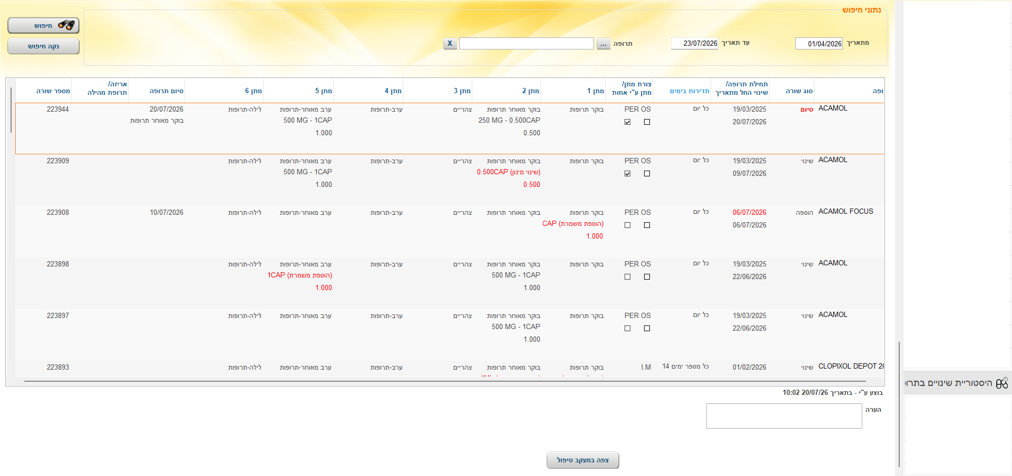The width and height of the screenshot is (1012, 476).
Task: Click the ACAMOL FOCUS medication name
Action: (x=845, y=211)
